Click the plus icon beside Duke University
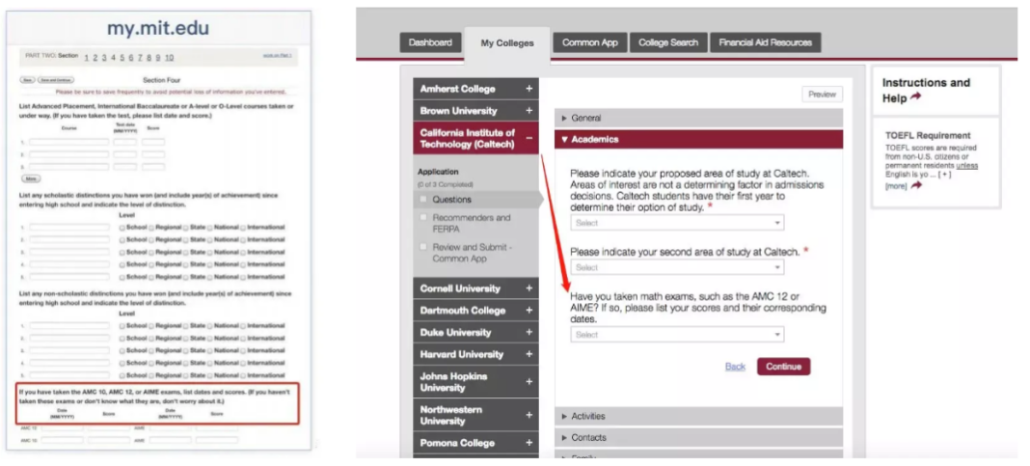 529,333
